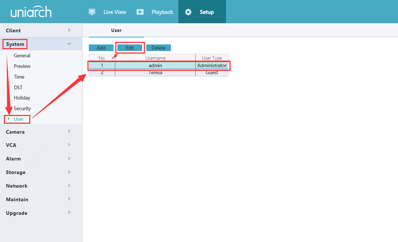Click the Live View monitor icon
Screen dimensions: 398x242
[92, 12]
